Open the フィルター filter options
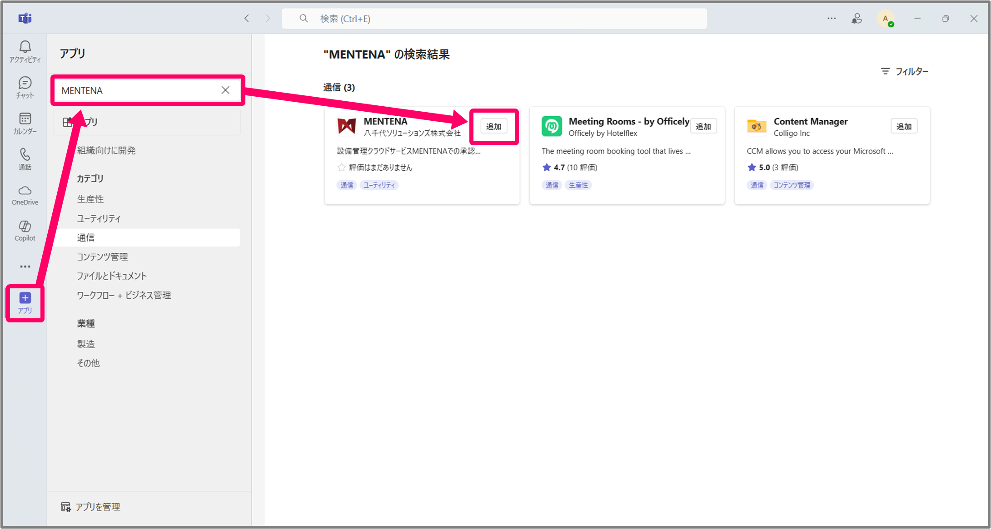This screenshot has height=529, width=991. pyautogui.click(x=905, y=71)
